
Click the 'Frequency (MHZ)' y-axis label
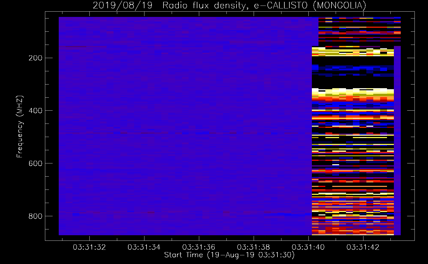coord(20,126)
